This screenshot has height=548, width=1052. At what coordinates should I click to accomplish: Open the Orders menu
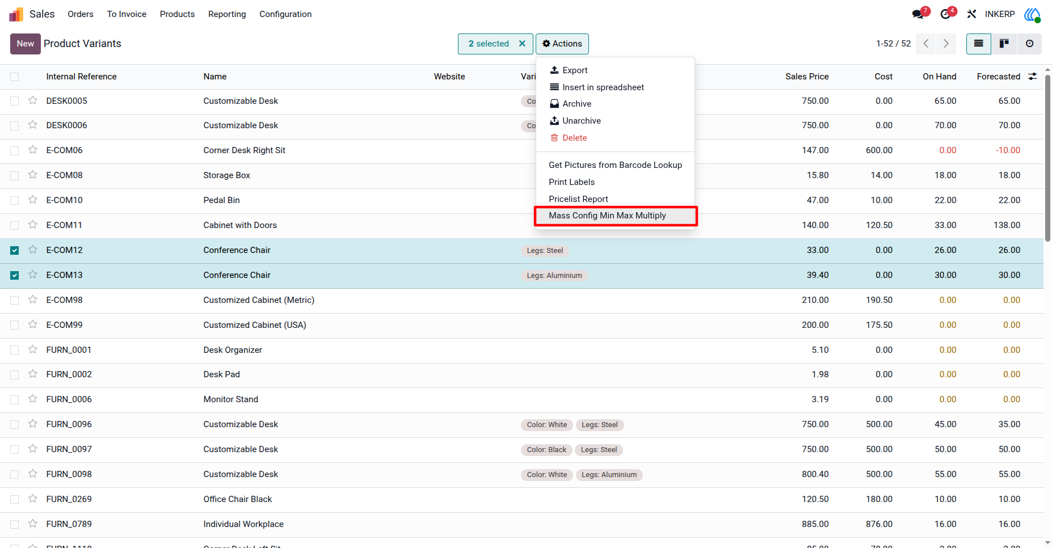[x=81, y=14]
